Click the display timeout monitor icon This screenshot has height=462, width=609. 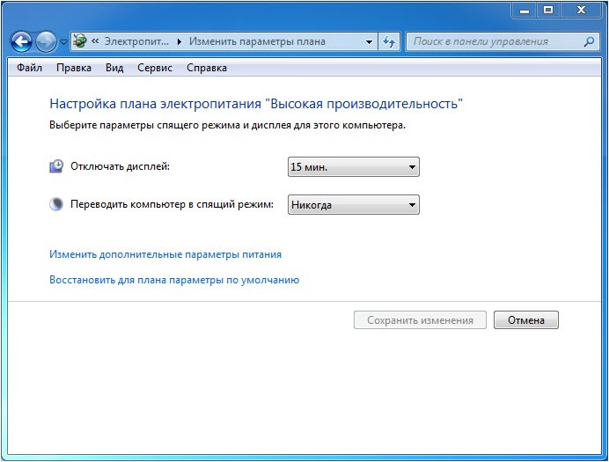point(56,166)
